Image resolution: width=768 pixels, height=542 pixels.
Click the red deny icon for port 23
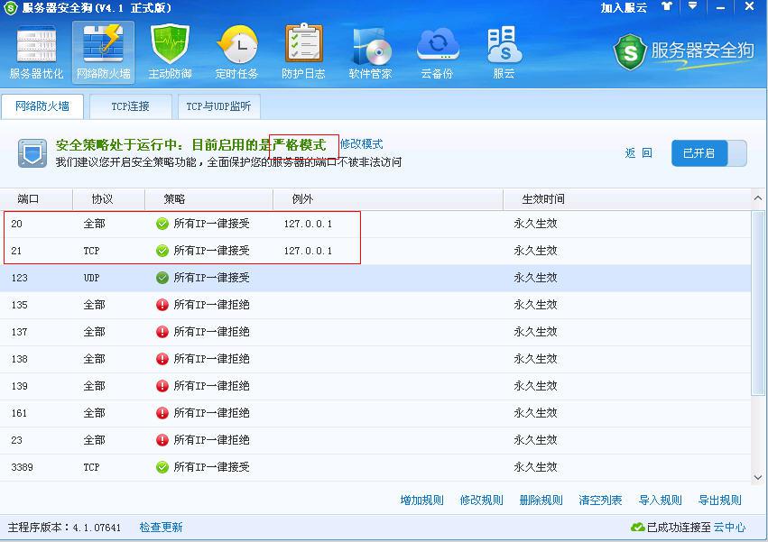pos(162,440)
